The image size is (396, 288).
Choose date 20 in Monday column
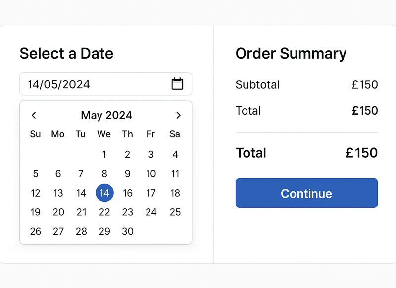tap(58, 212)
